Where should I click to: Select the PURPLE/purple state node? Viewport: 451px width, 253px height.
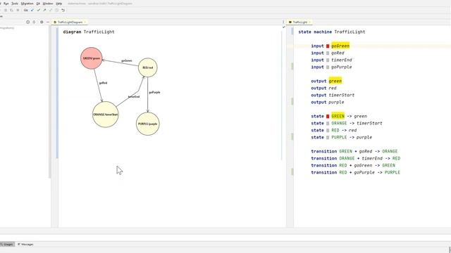point(147,124)
